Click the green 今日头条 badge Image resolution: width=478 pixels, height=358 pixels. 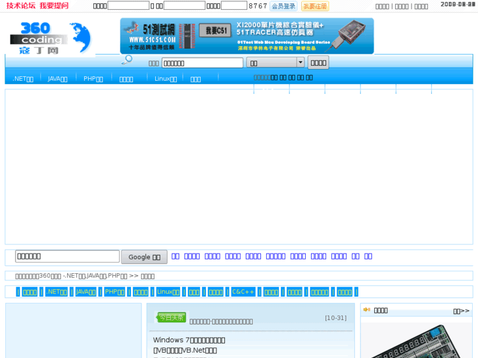171,317
